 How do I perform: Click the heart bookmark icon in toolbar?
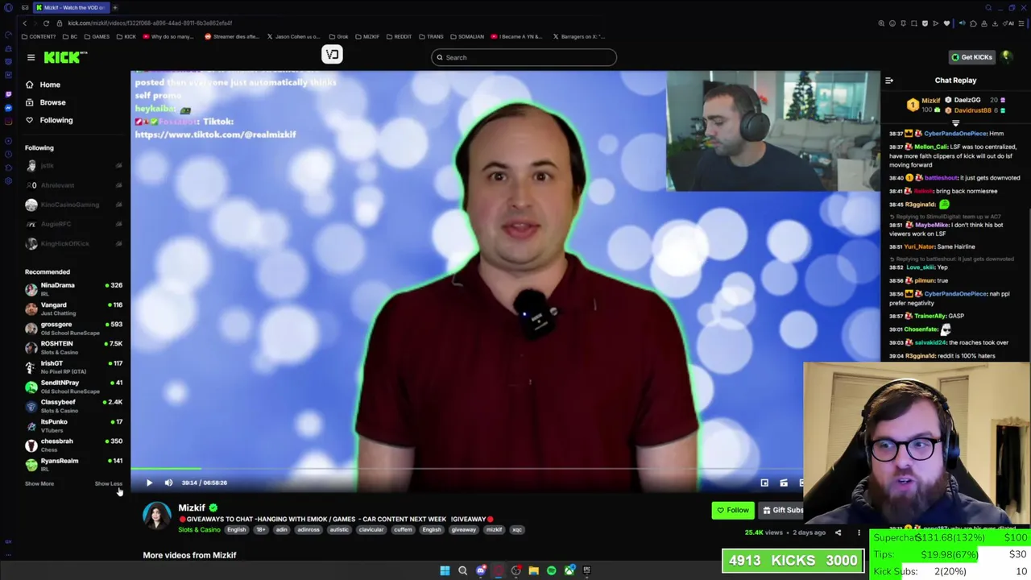(x=946, y=23)
